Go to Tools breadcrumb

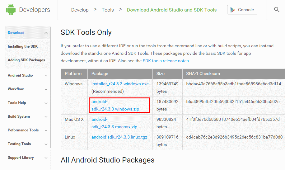pyautogui.click(x=108, y=10)
